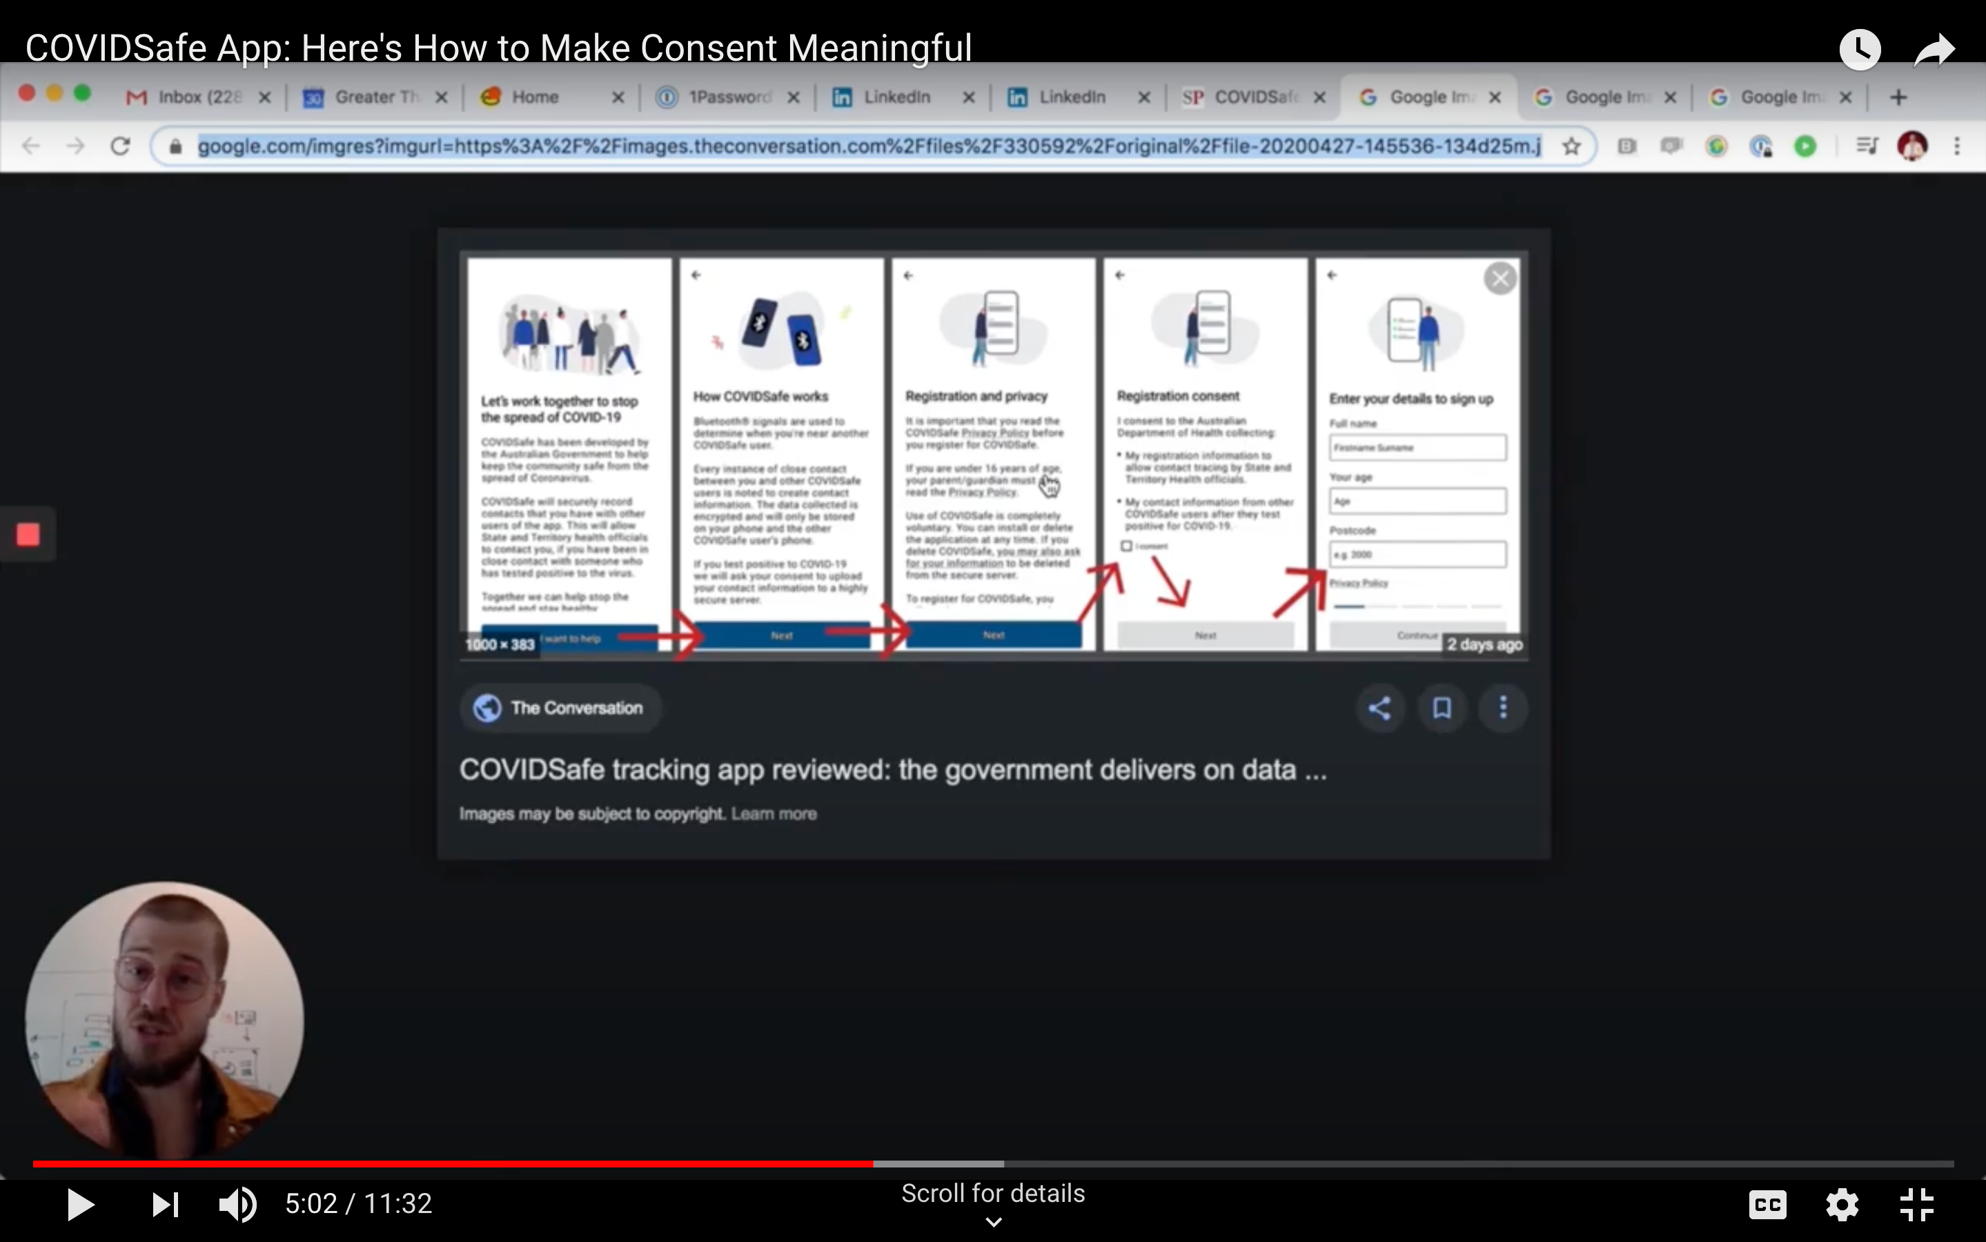Screen dimensions: 1986x1242
Task: Click the green circular extension icon
Action: coord(1715,146)
